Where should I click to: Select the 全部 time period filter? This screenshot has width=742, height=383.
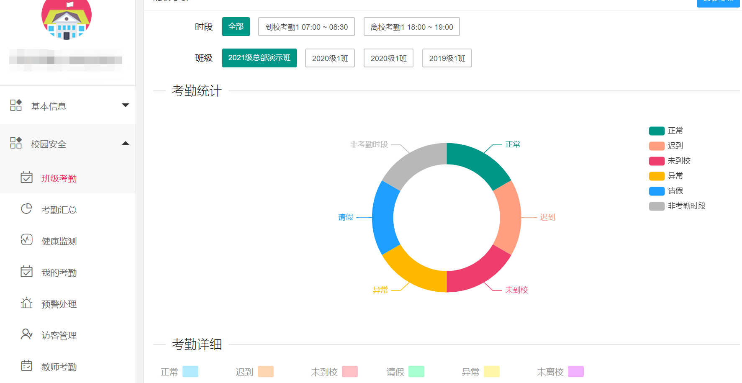point(236,27)
